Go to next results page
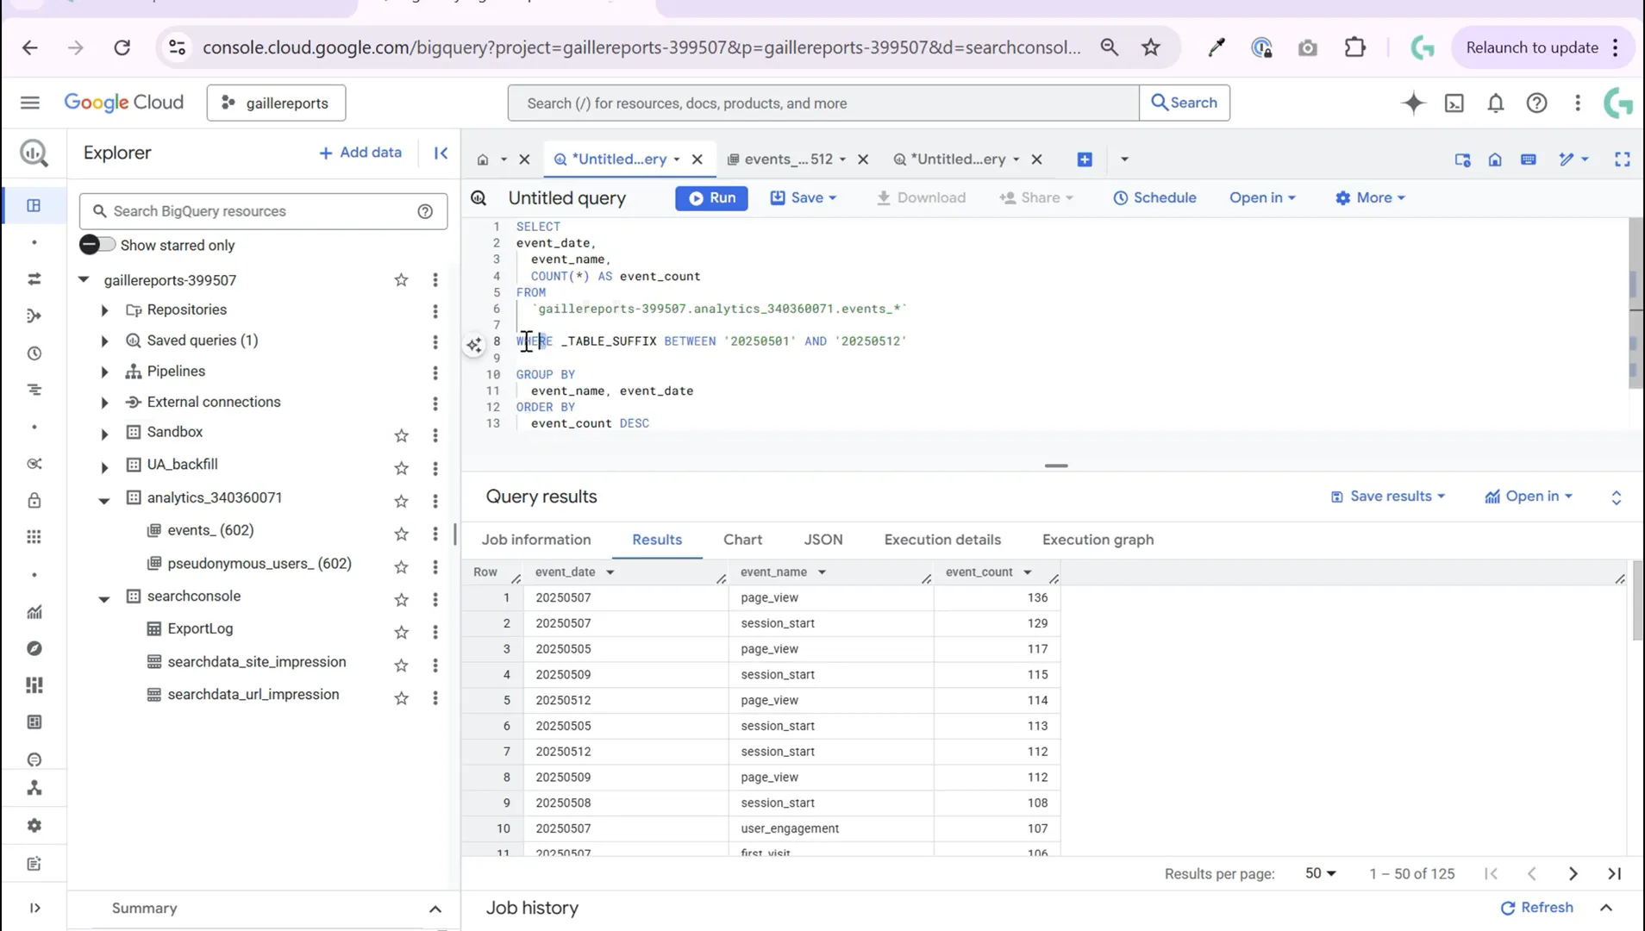 [1573, 873]
